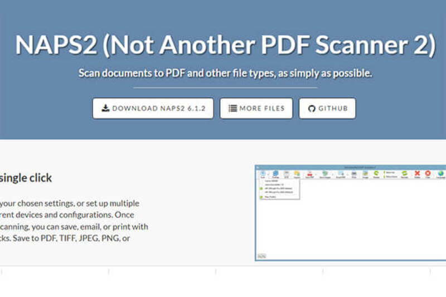Click the Email PDF toolbar icon
Screen dimensions: 446x297
click(341, 174)
